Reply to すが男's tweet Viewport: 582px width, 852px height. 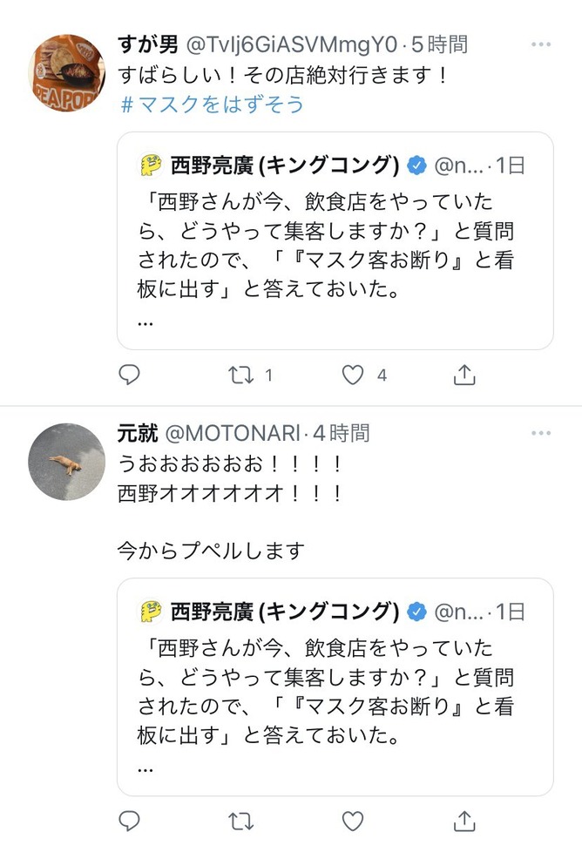click(x=129, y=375)
